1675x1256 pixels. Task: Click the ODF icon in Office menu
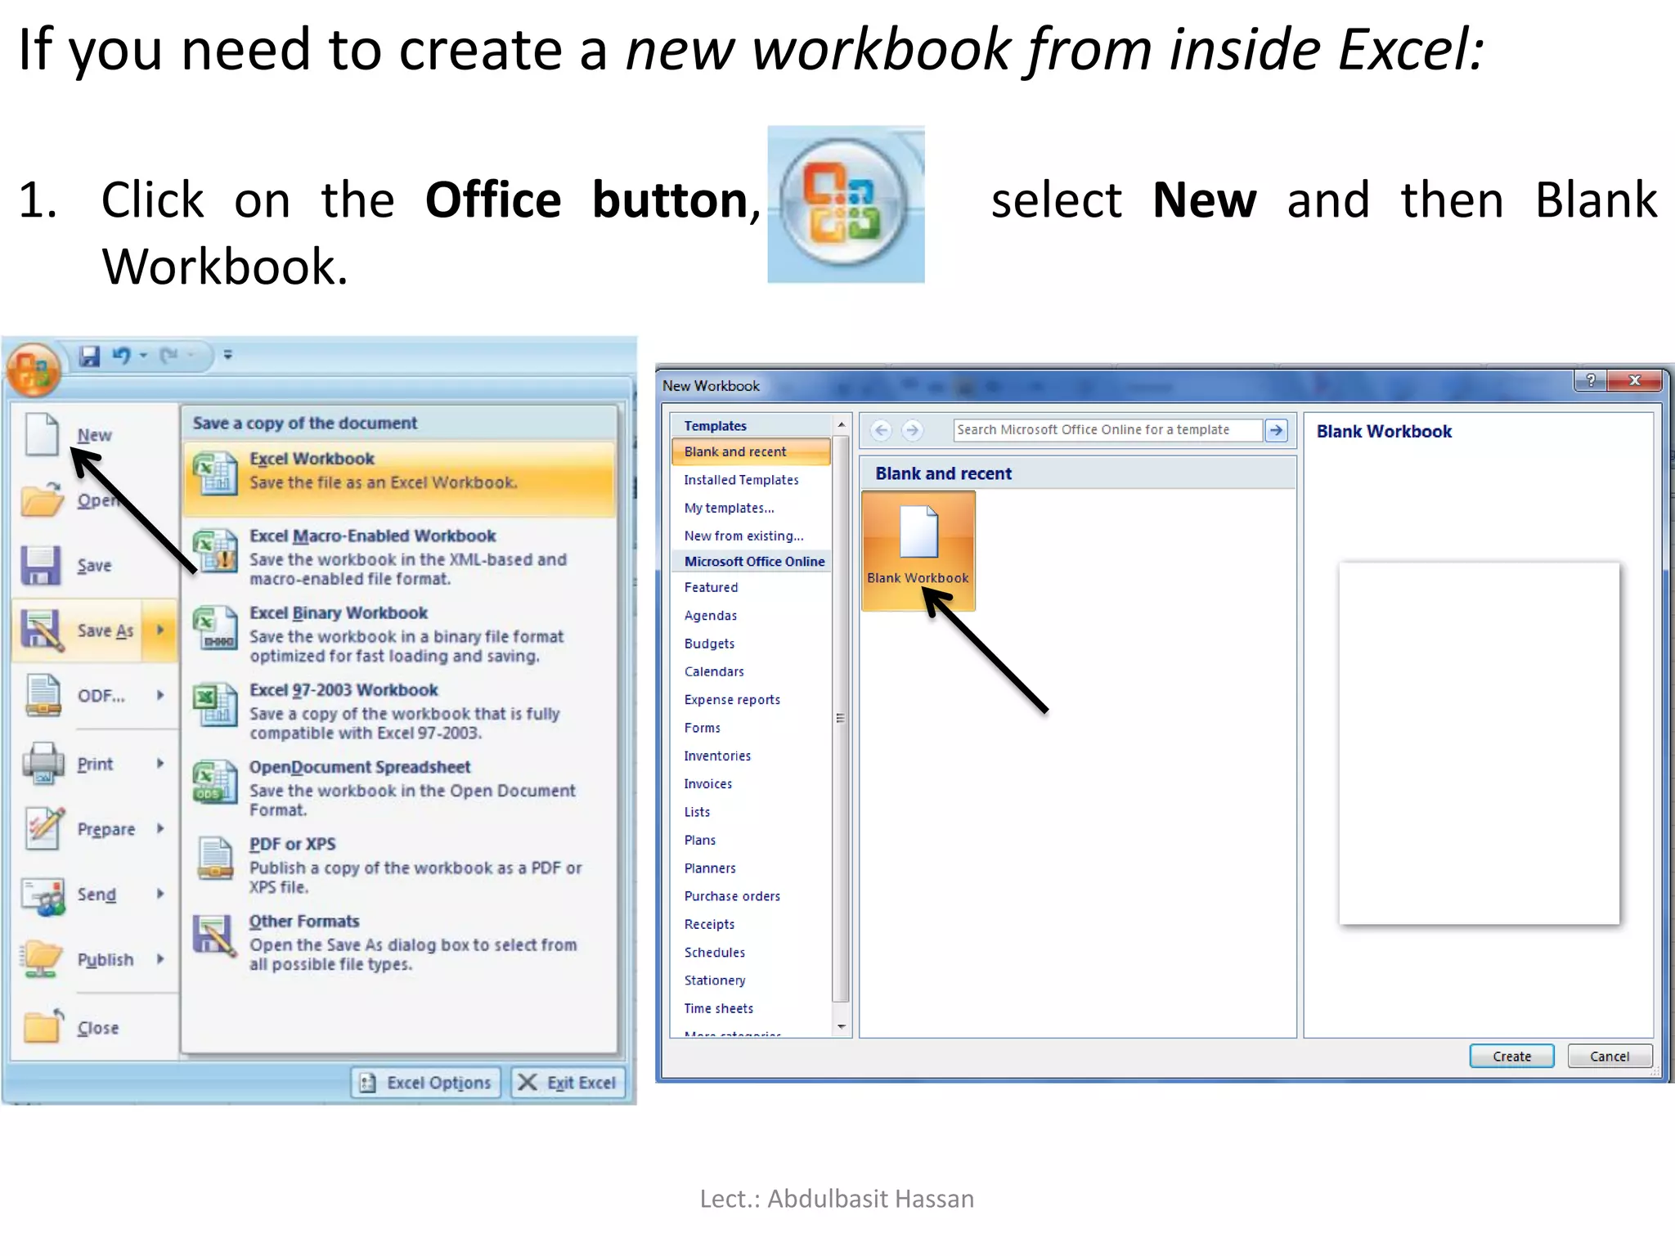43,696
